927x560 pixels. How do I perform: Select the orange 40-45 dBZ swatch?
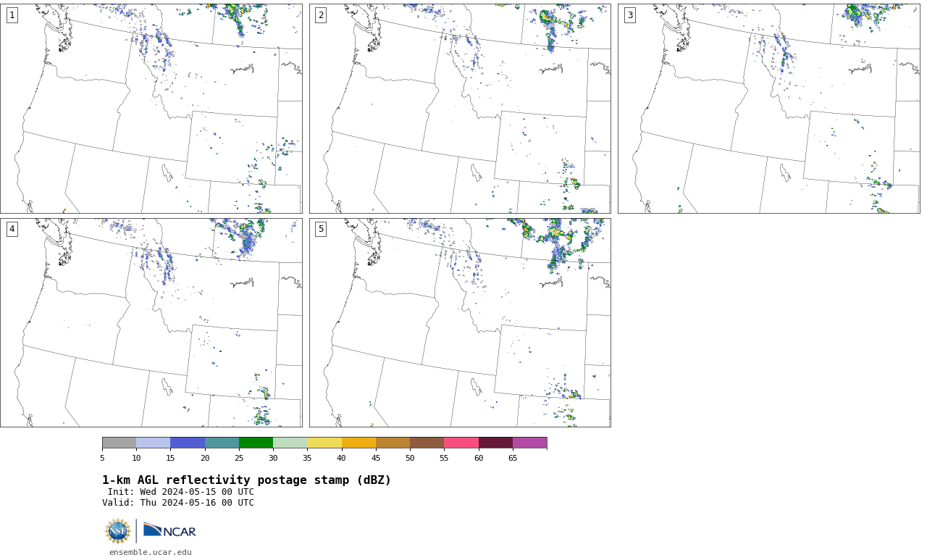point(358,443)
